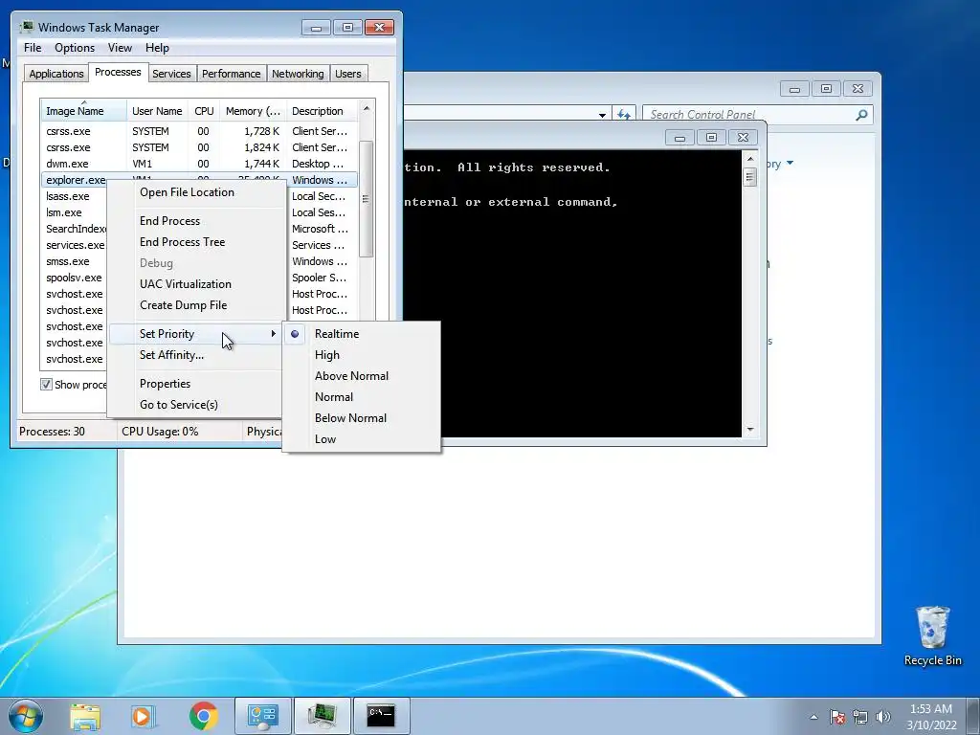Select the lsm.exe process row

[x=74, y=212]
